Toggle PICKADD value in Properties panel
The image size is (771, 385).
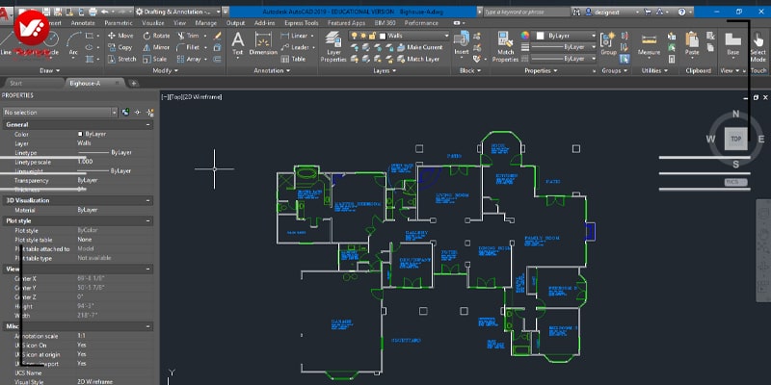tap(126, 113)
